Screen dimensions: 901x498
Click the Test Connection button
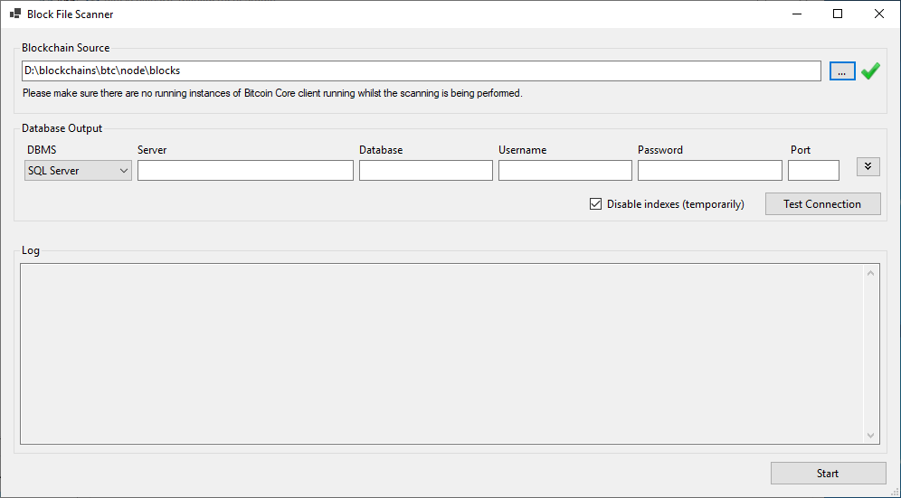tap(822, 204)
